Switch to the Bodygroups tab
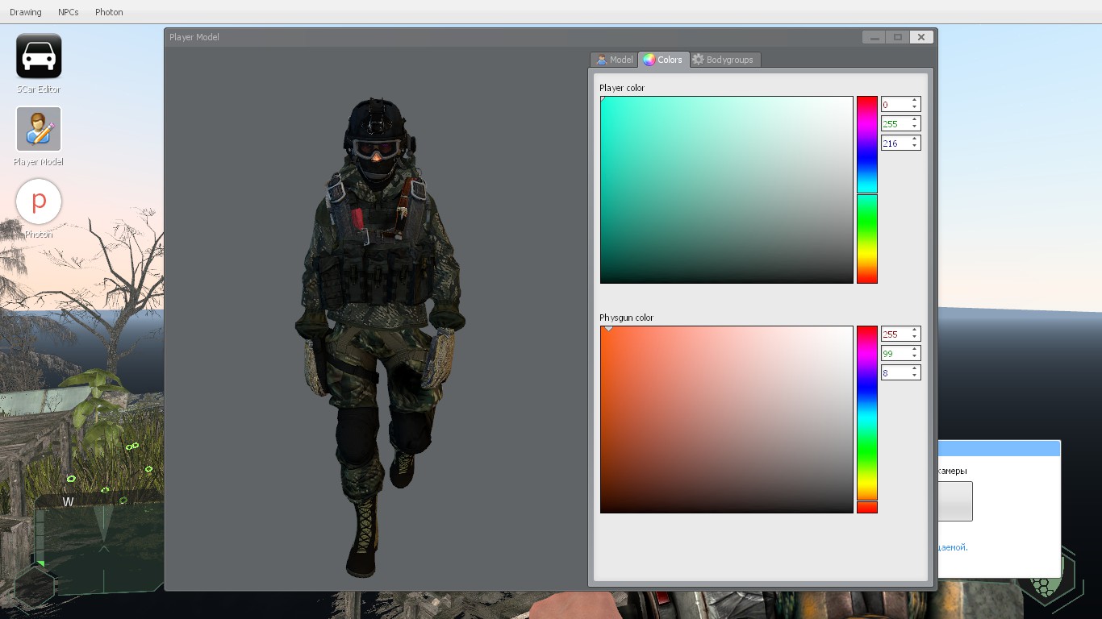Viewport: 1102px width, 619px height. click(x=724, y=60)
